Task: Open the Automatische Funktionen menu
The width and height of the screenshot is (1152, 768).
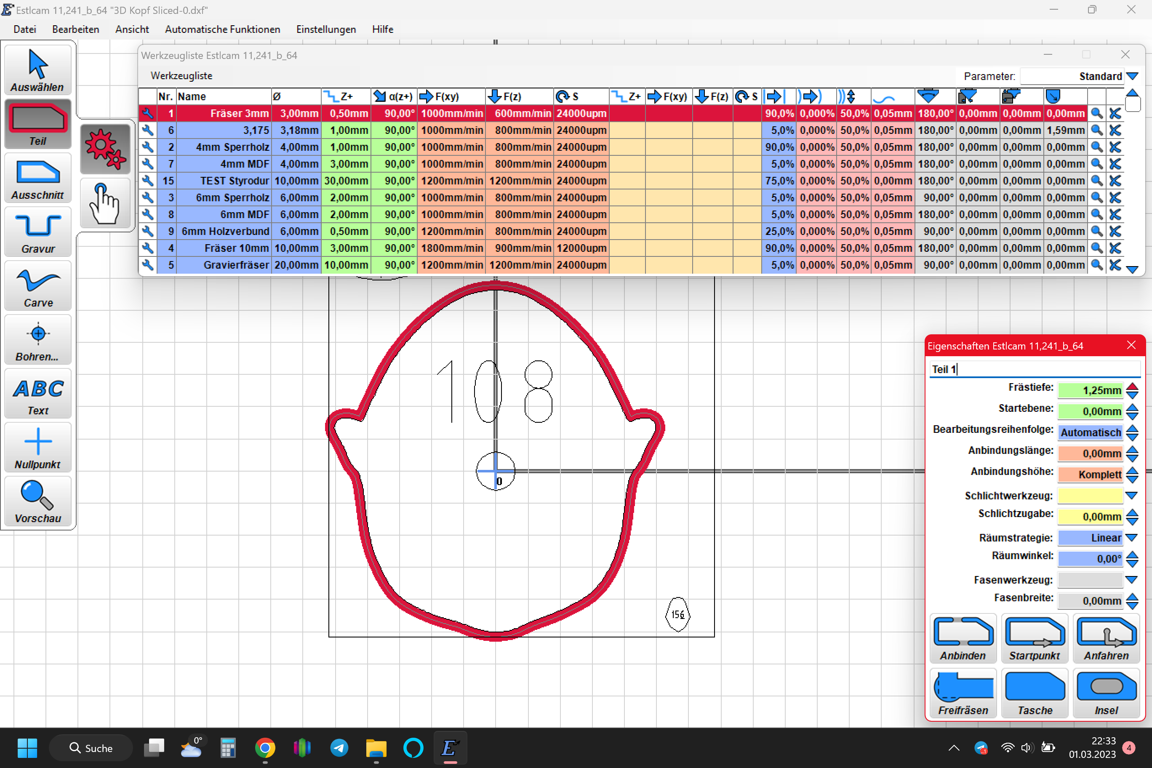Action: point(222,29)
